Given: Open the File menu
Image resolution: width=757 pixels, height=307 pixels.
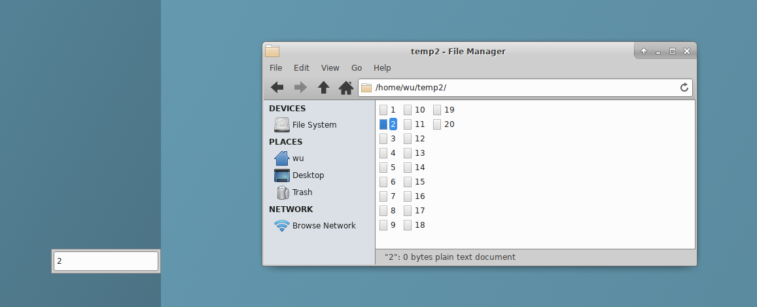Looking at the screenshot, I should click(x=275, y=68).
